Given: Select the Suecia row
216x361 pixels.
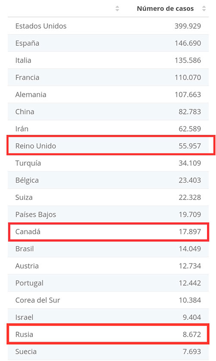Looking at the screenshot, I should tap(108, 351).
